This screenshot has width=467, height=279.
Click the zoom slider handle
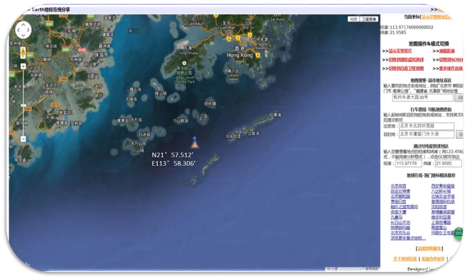pos(23,106)
